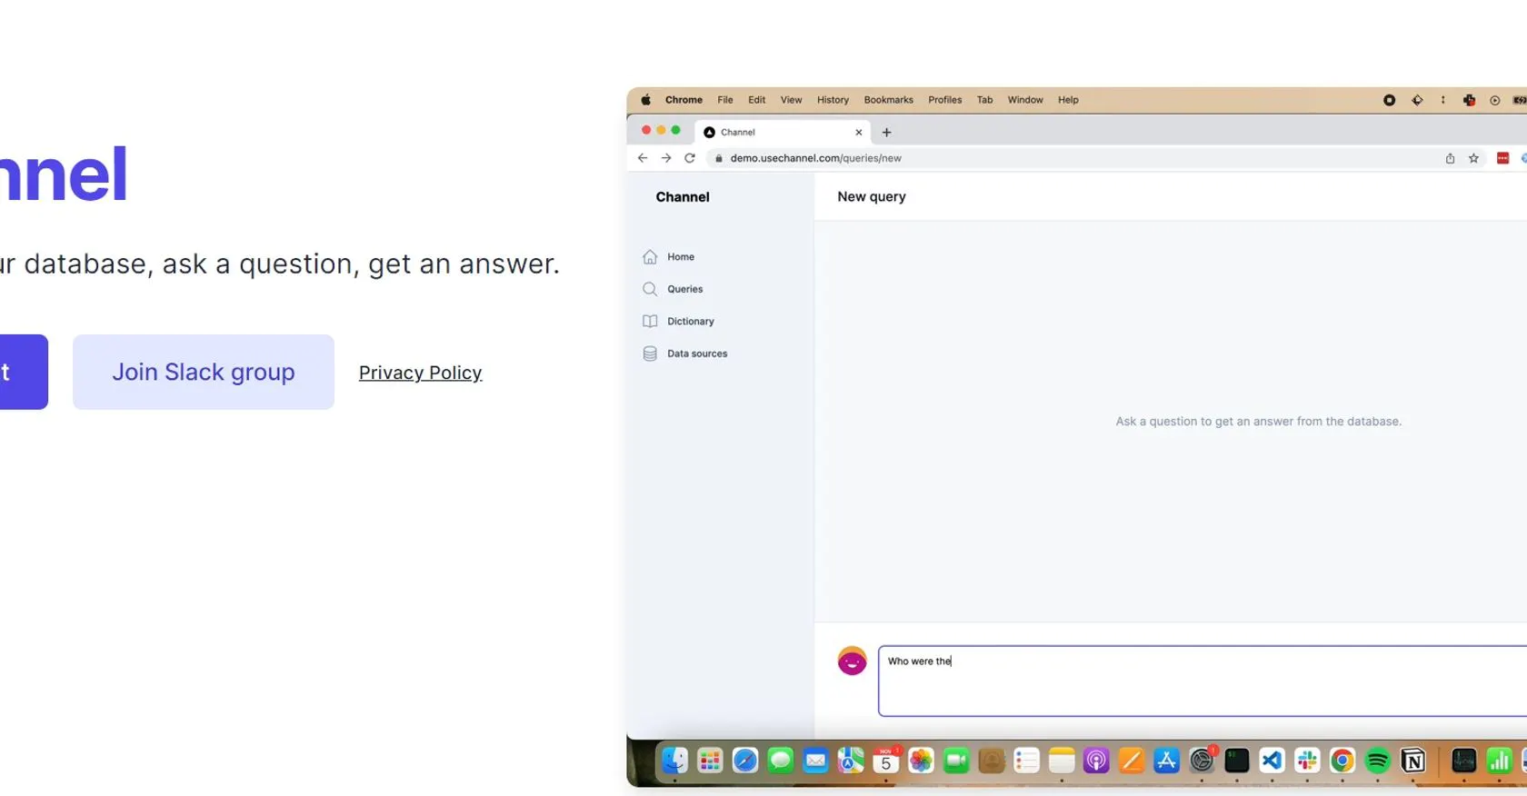1527x796 pixels.
Task: Open the Profiles menu in menu bar
Action: click(x=944, y=100)
